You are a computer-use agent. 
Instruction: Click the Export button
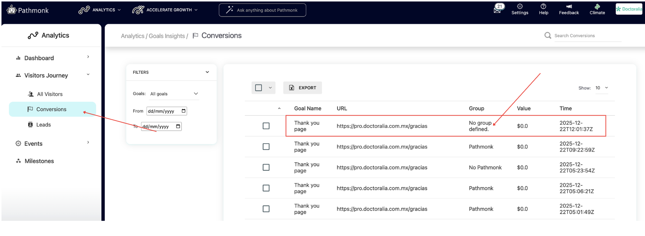(x=302, y=88)
